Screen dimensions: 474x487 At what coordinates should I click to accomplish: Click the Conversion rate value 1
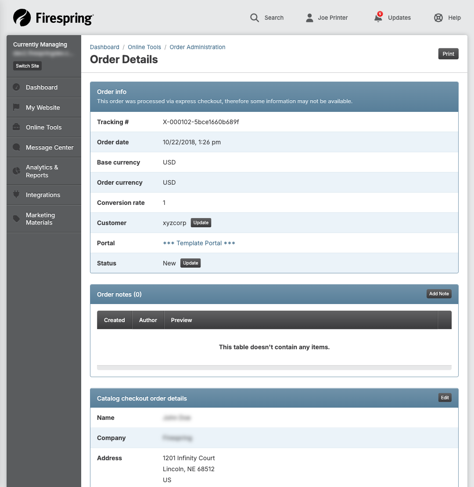tap(164, 203)
